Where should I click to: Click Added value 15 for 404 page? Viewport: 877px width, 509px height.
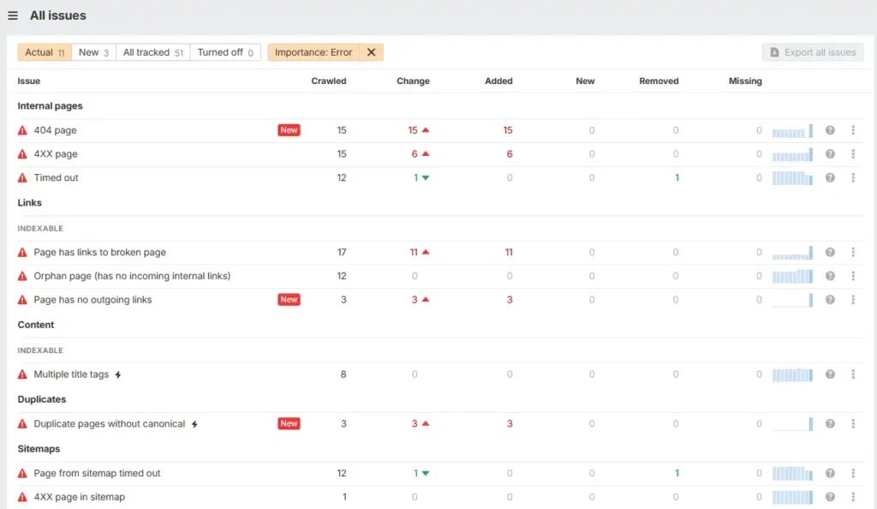point(507,130)
